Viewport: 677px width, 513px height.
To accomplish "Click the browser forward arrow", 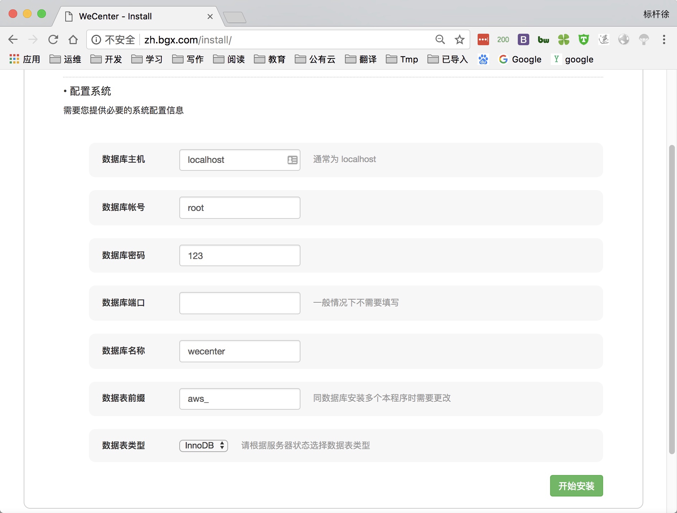I will 33,39.
